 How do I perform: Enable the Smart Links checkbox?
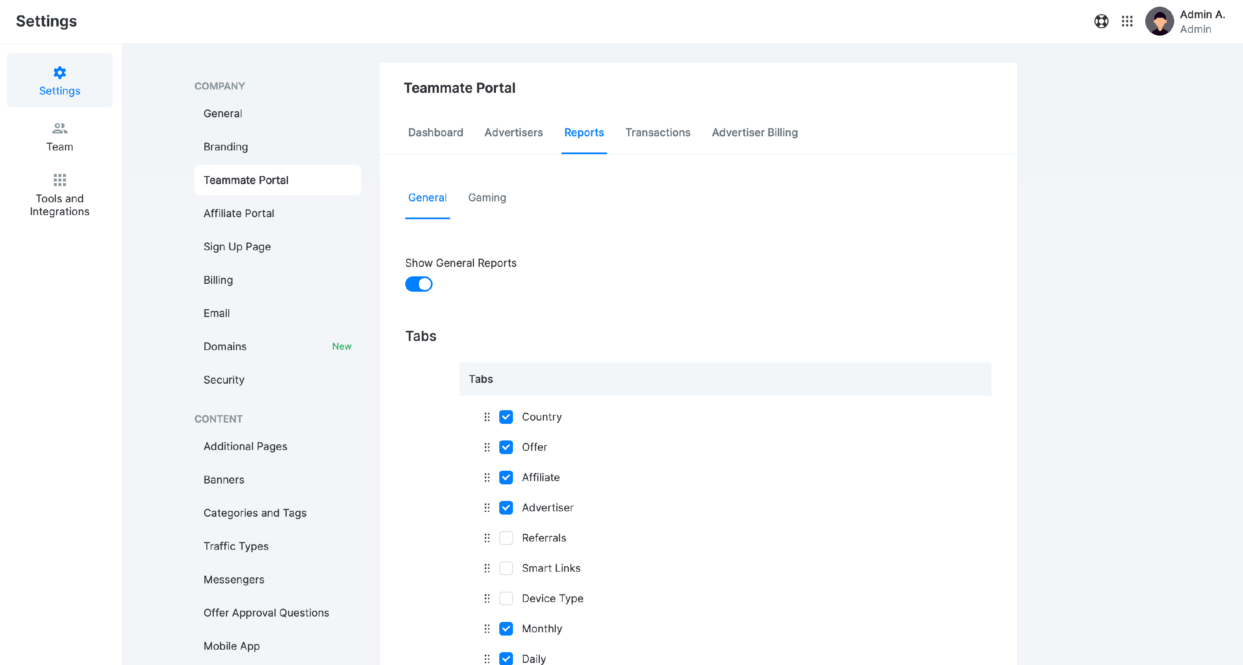click(x=506, y=568)
